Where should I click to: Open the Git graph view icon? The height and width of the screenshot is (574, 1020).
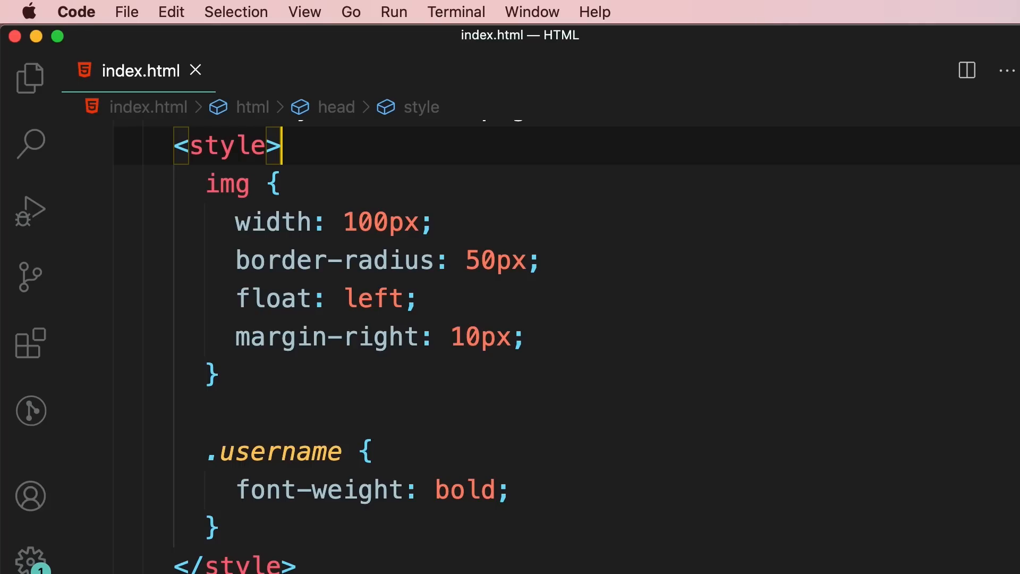[31, 411]
